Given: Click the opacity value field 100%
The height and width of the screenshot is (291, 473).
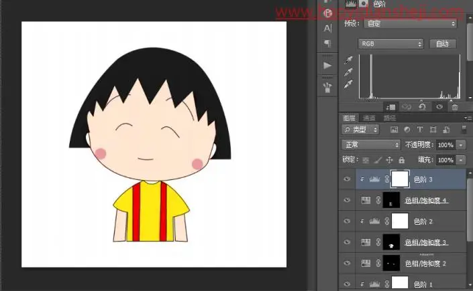Looking at the screenshot, I should pyautogui.click(x=445, y=145).
